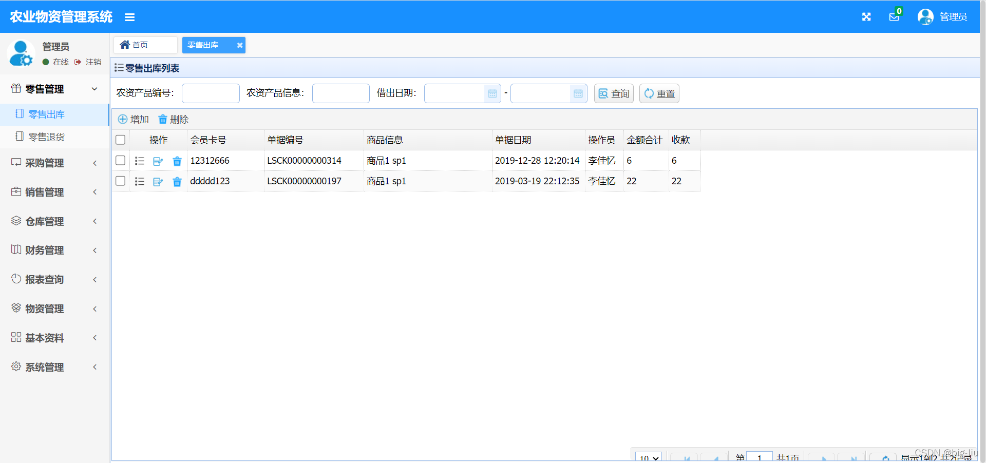Click the 物资管理 icon in sidebar
Image resolution: width=986 pixels, height=463 pixels.
16,308
